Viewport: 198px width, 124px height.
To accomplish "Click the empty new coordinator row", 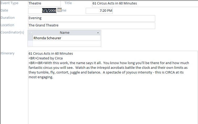I will point(66,43).
